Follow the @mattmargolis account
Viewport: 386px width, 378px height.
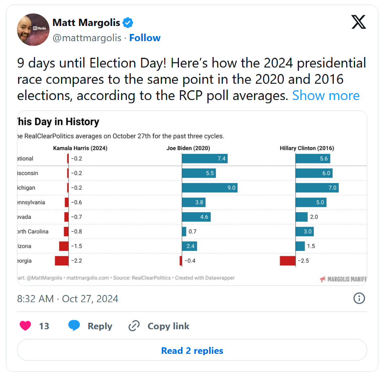pyautogui.click(x=145, y=38)
